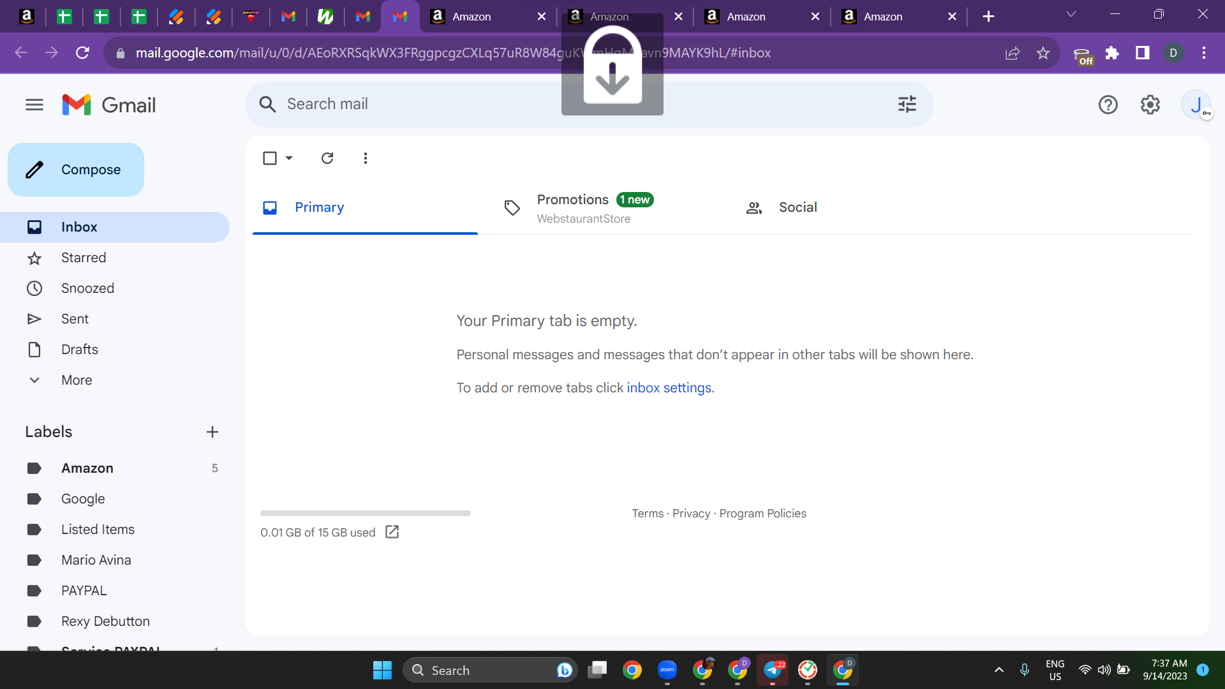
Task: Open the ENG US language switcher
Action: [x=1055, y=670]
